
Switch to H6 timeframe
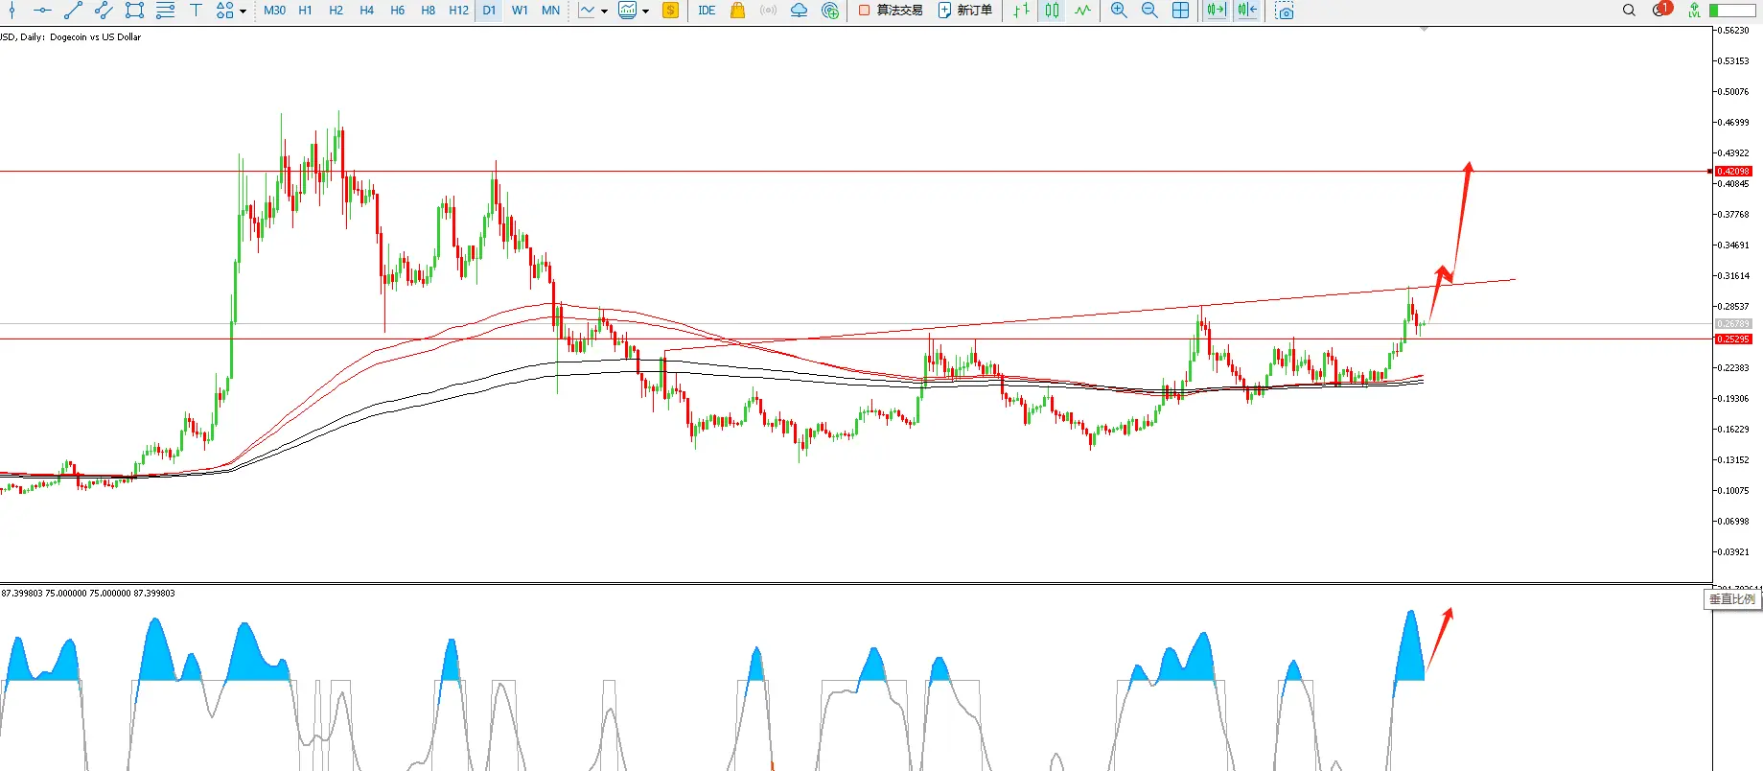point(398,11)
